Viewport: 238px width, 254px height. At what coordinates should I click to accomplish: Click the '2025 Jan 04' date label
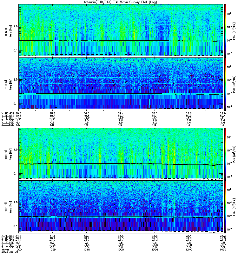click(x=10, y=252)
